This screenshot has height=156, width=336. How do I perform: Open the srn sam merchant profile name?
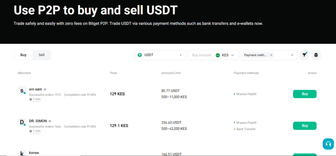point(36,89)
